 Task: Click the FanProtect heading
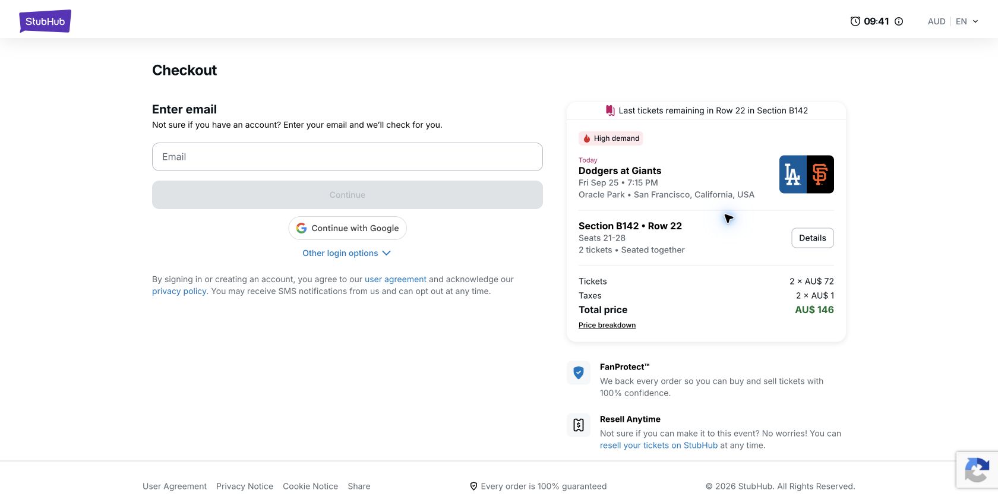(x=625, y=367)
